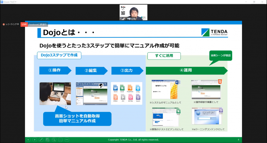Screen dimensions: 267x143
Task: Click the 'Dojoとは・・・' slide title
Action: [69, 33]
